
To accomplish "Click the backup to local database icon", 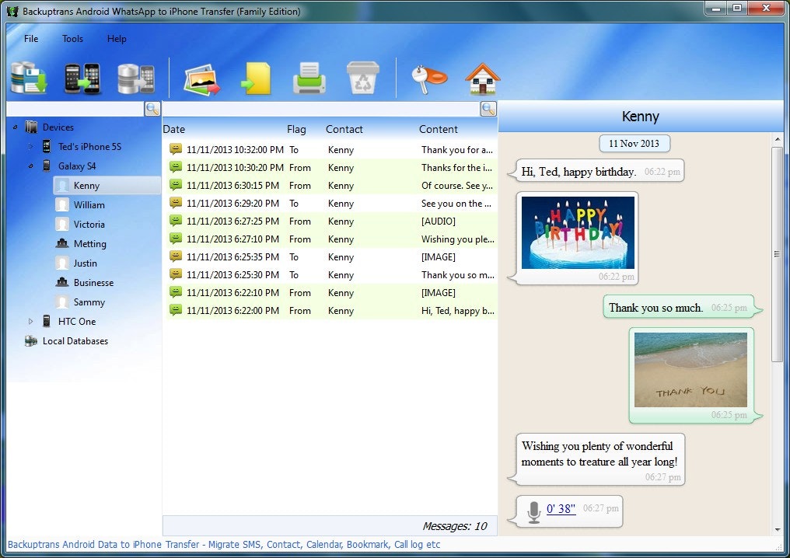I will (x=29, y=78).
